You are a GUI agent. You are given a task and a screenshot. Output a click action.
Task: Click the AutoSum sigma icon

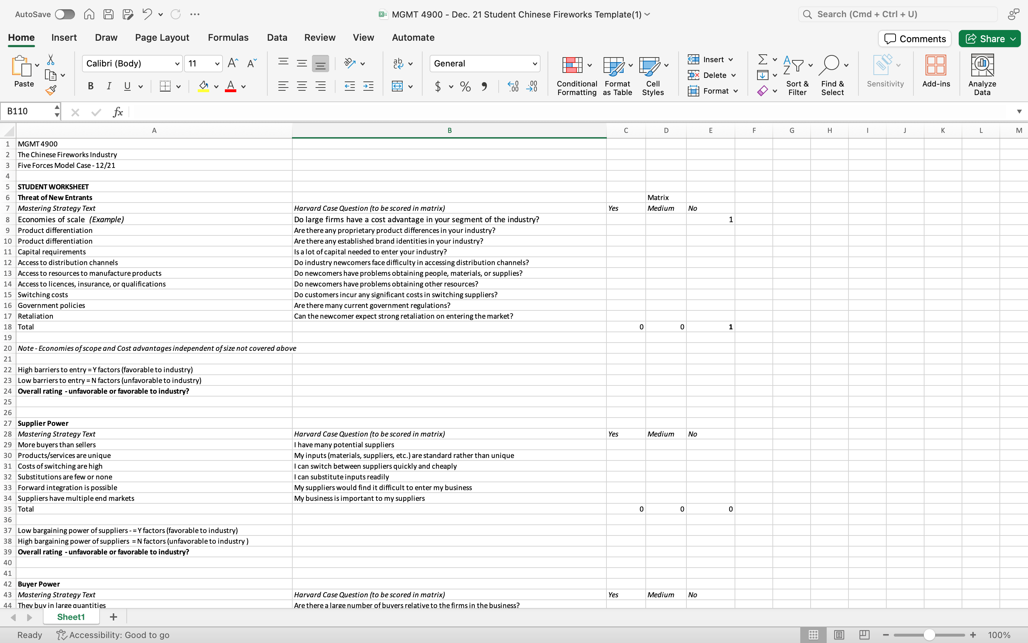click(762, 59)
